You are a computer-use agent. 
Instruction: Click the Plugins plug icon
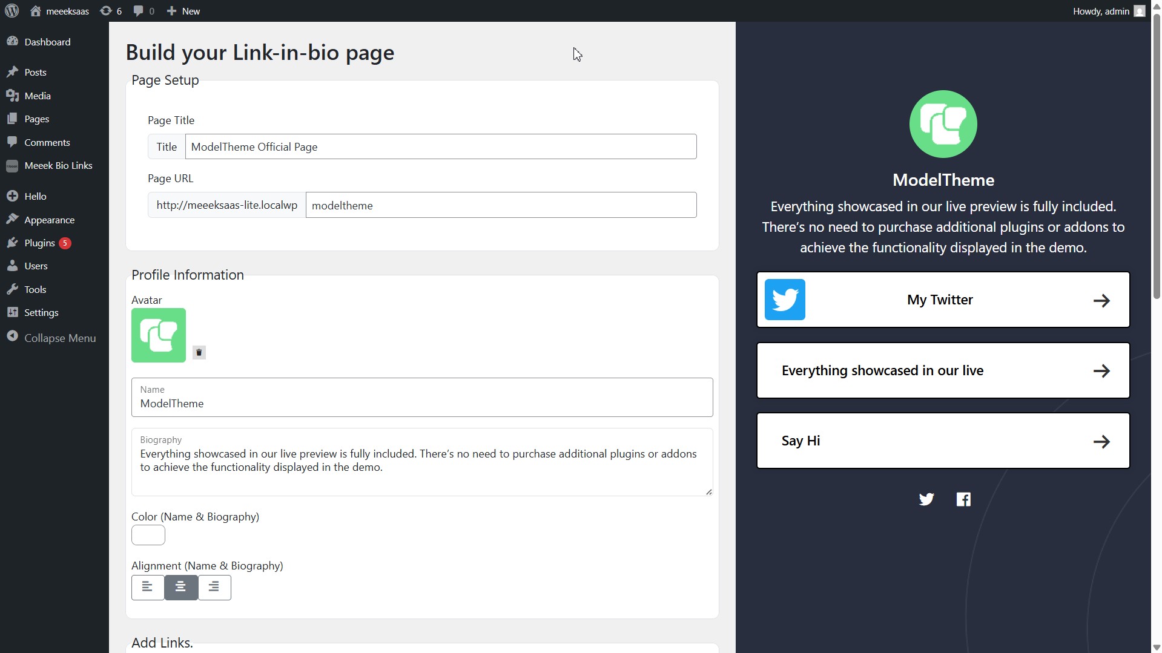tap(12, 243)
